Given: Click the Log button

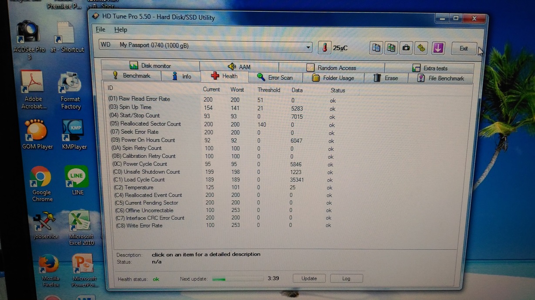Looking at the screenshot, I should 346,278.
